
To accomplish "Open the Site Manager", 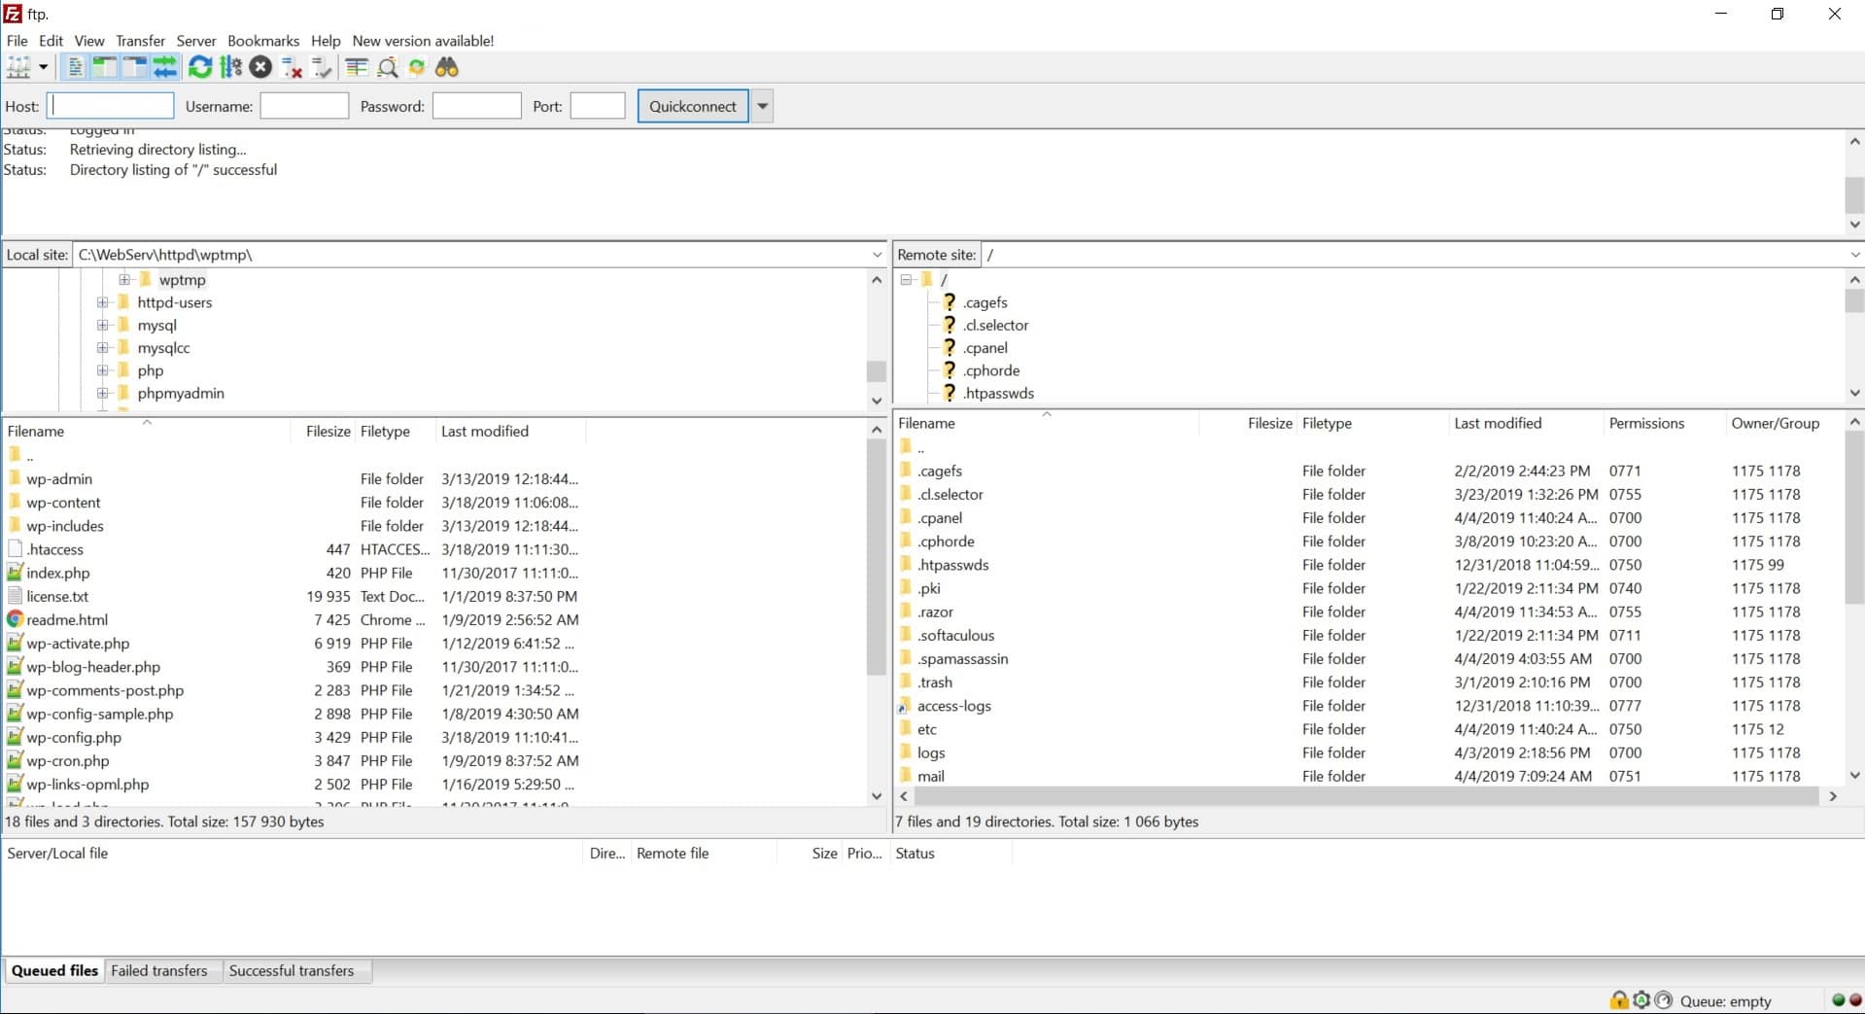I will (19, 66).
